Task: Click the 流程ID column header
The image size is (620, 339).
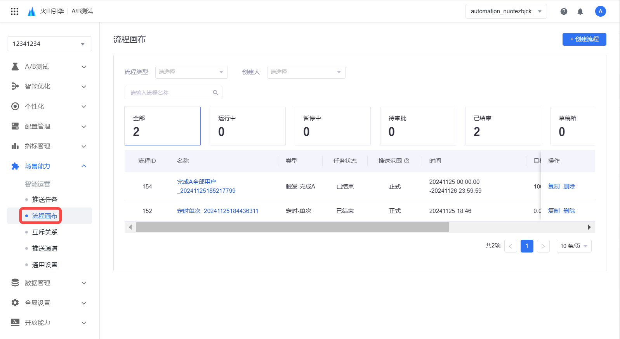Action: tap(147, 161)
